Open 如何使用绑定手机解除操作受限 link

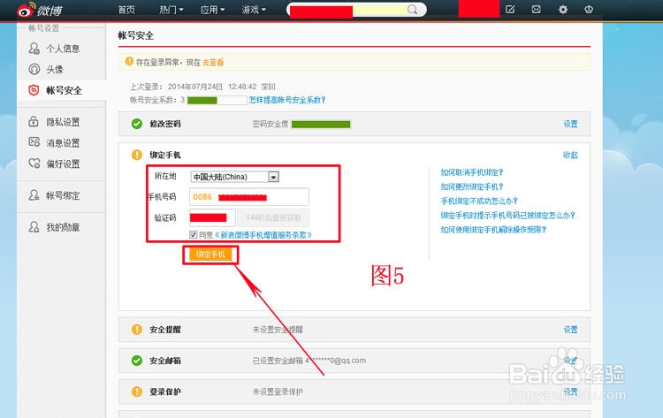tap(493, 230)
